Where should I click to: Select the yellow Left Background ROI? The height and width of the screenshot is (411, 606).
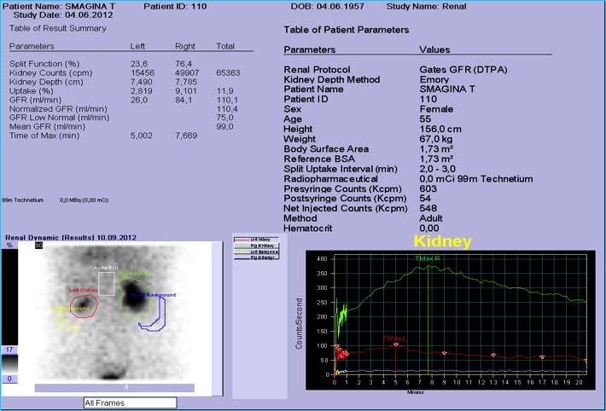coord(58,322)
